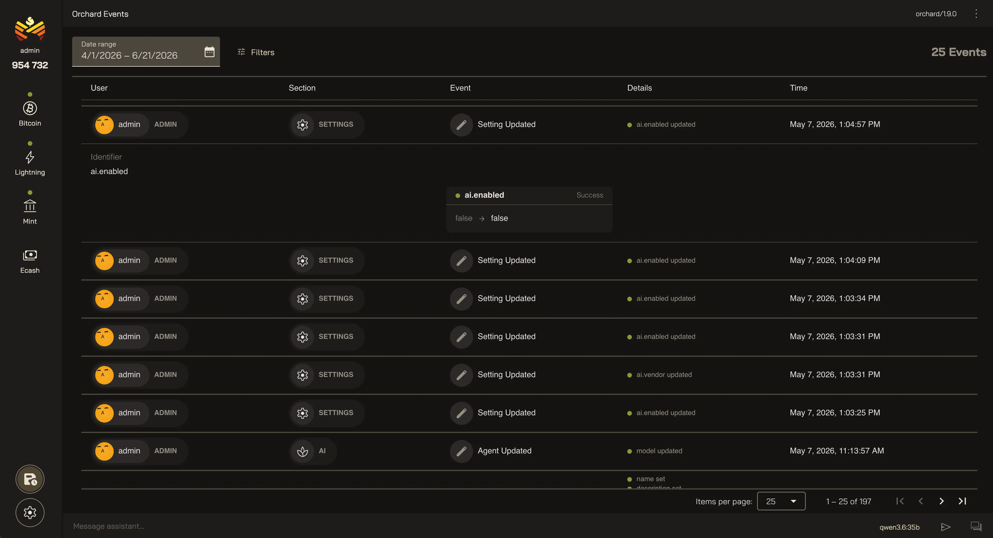Click the time May 7, 2026, 11:13:57 AM
The height and width of the screenshot is (538, 993).
click(x=837, y=451)
